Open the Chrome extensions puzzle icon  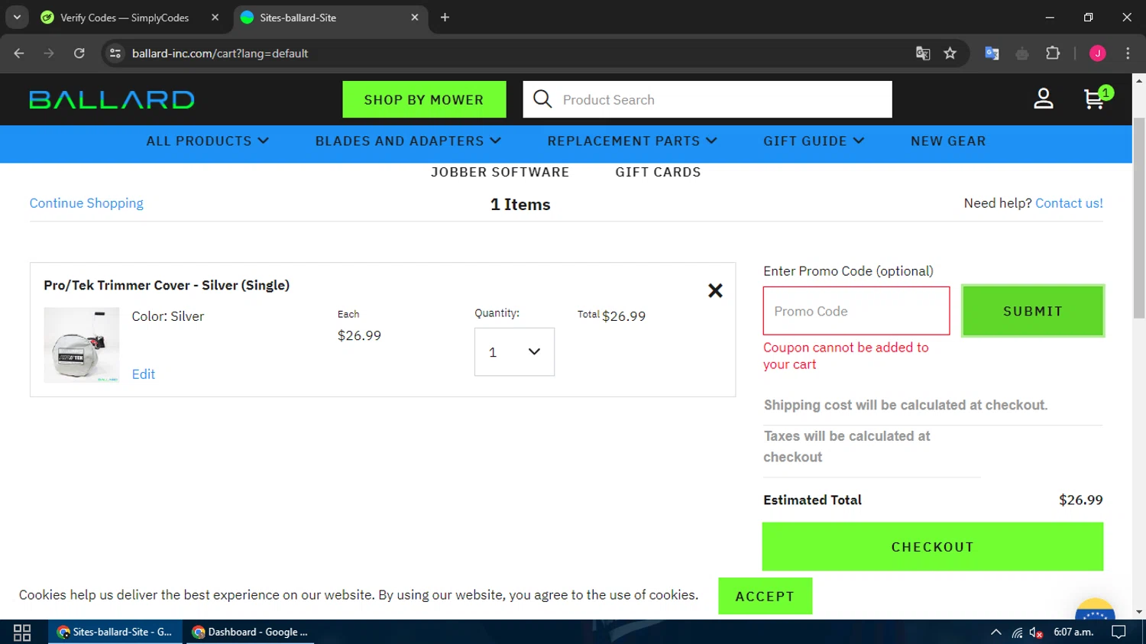point(1053,53)
